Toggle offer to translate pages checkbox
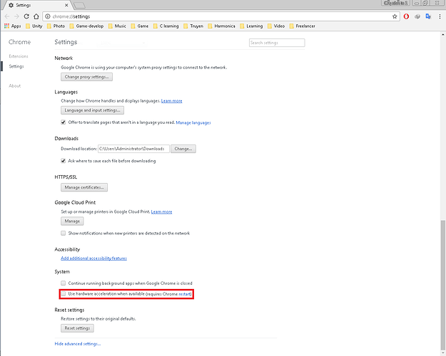Image resolution: width=446 pixels, height=356 pixels. (x=63, y=122)
